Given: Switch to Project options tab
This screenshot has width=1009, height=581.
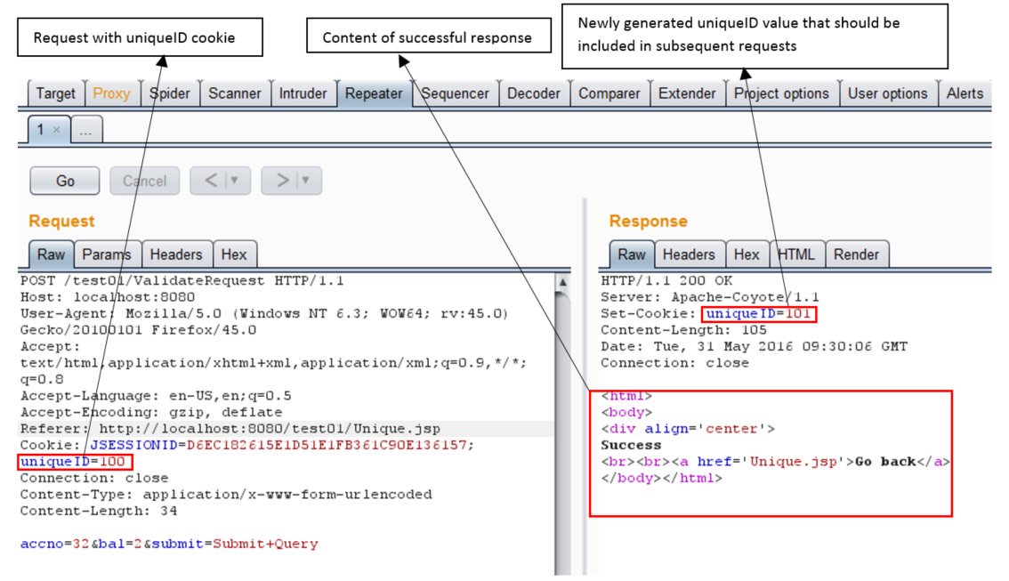Looking at the screenshot, I should click(780, 93).
